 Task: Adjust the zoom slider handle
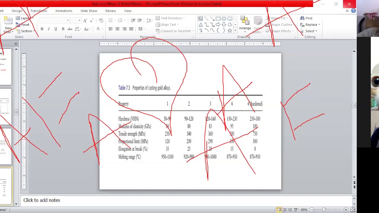coord(324,210)
